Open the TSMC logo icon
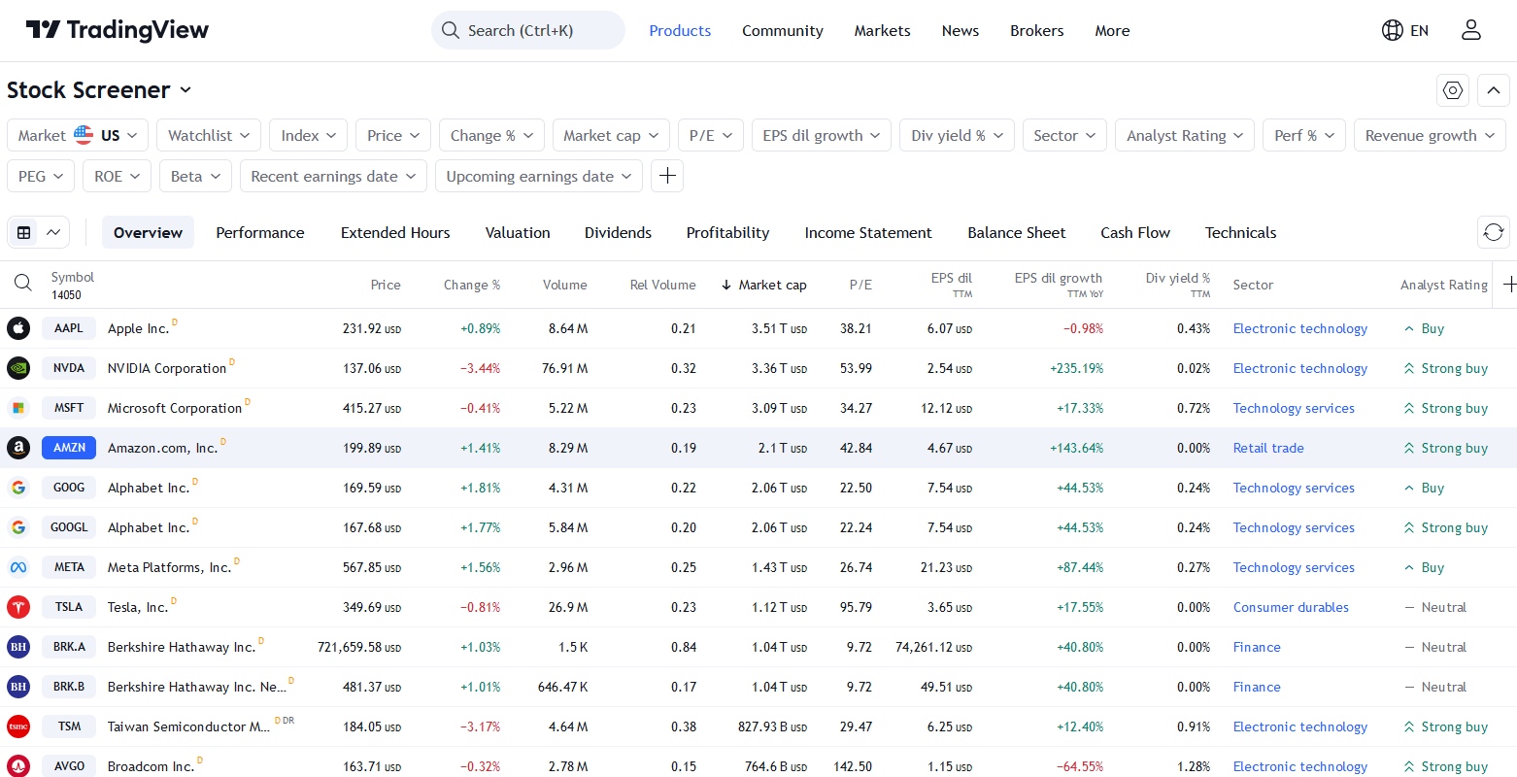 click(18, 726)
